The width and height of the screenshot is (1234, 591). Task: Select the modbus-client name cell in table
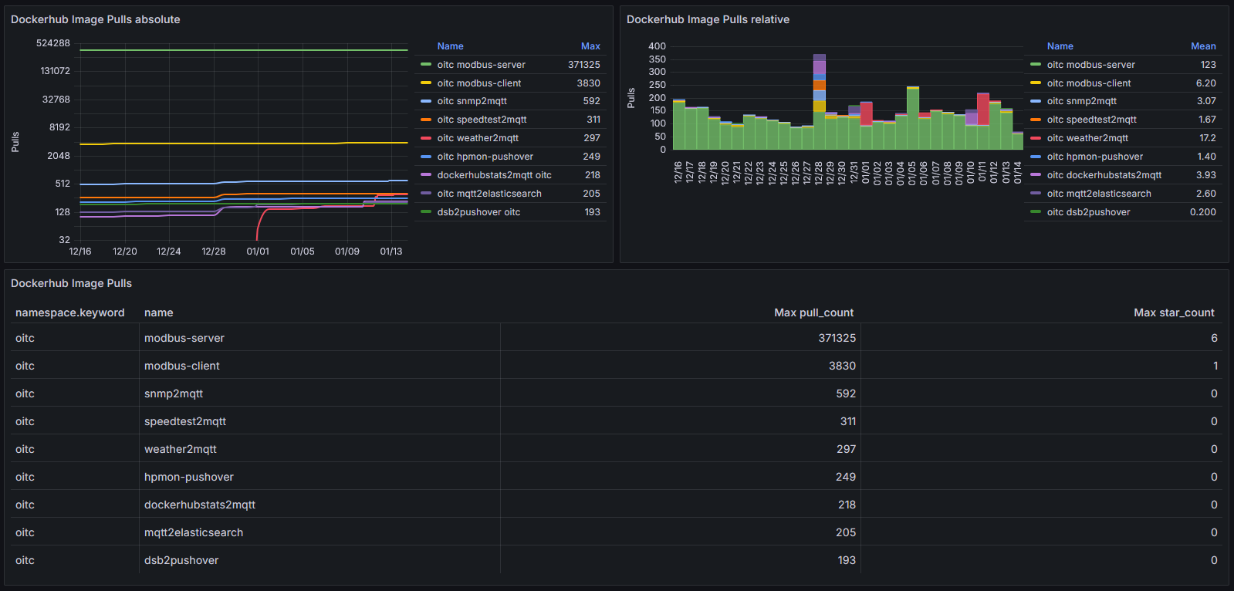click(x=319, y=366)
